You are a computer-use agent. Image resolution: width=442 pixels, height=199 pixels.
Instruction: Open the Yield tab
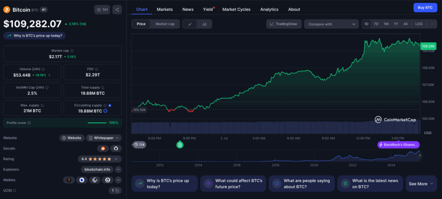208,9
